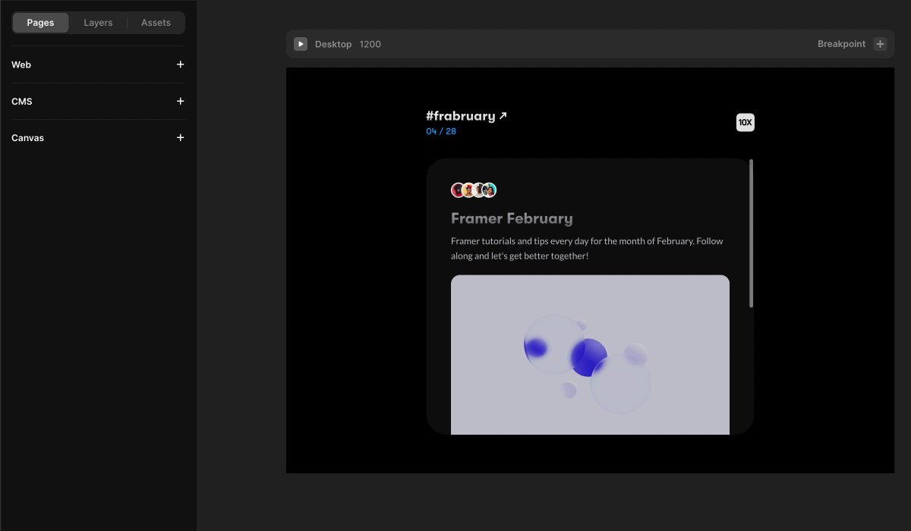Click the Canvas section label
The width and height of the screenshot is (911, 531).
[28, 138]
